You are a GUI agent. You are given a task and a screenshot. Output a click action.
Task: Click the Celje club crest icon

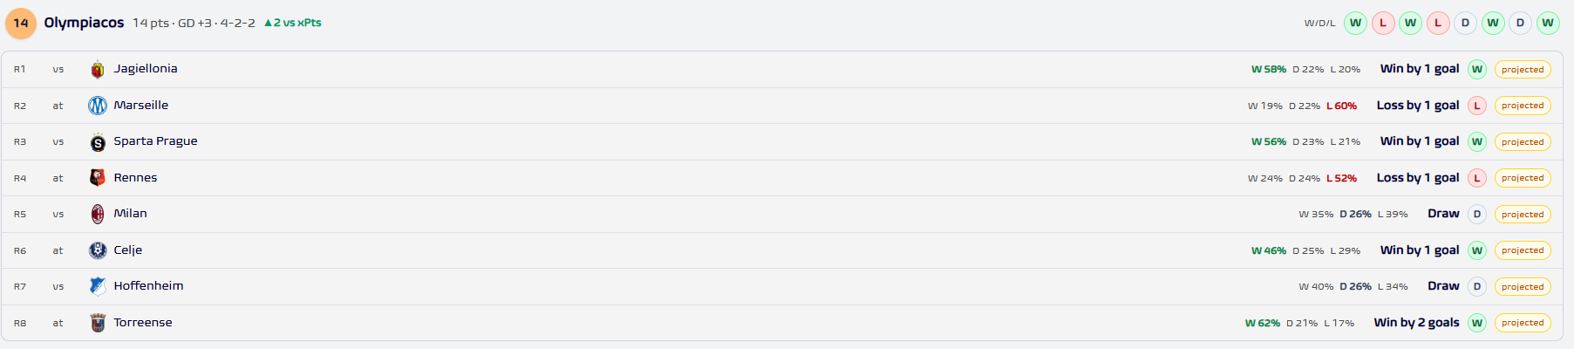pyautogui.click(x=98, y=250)
